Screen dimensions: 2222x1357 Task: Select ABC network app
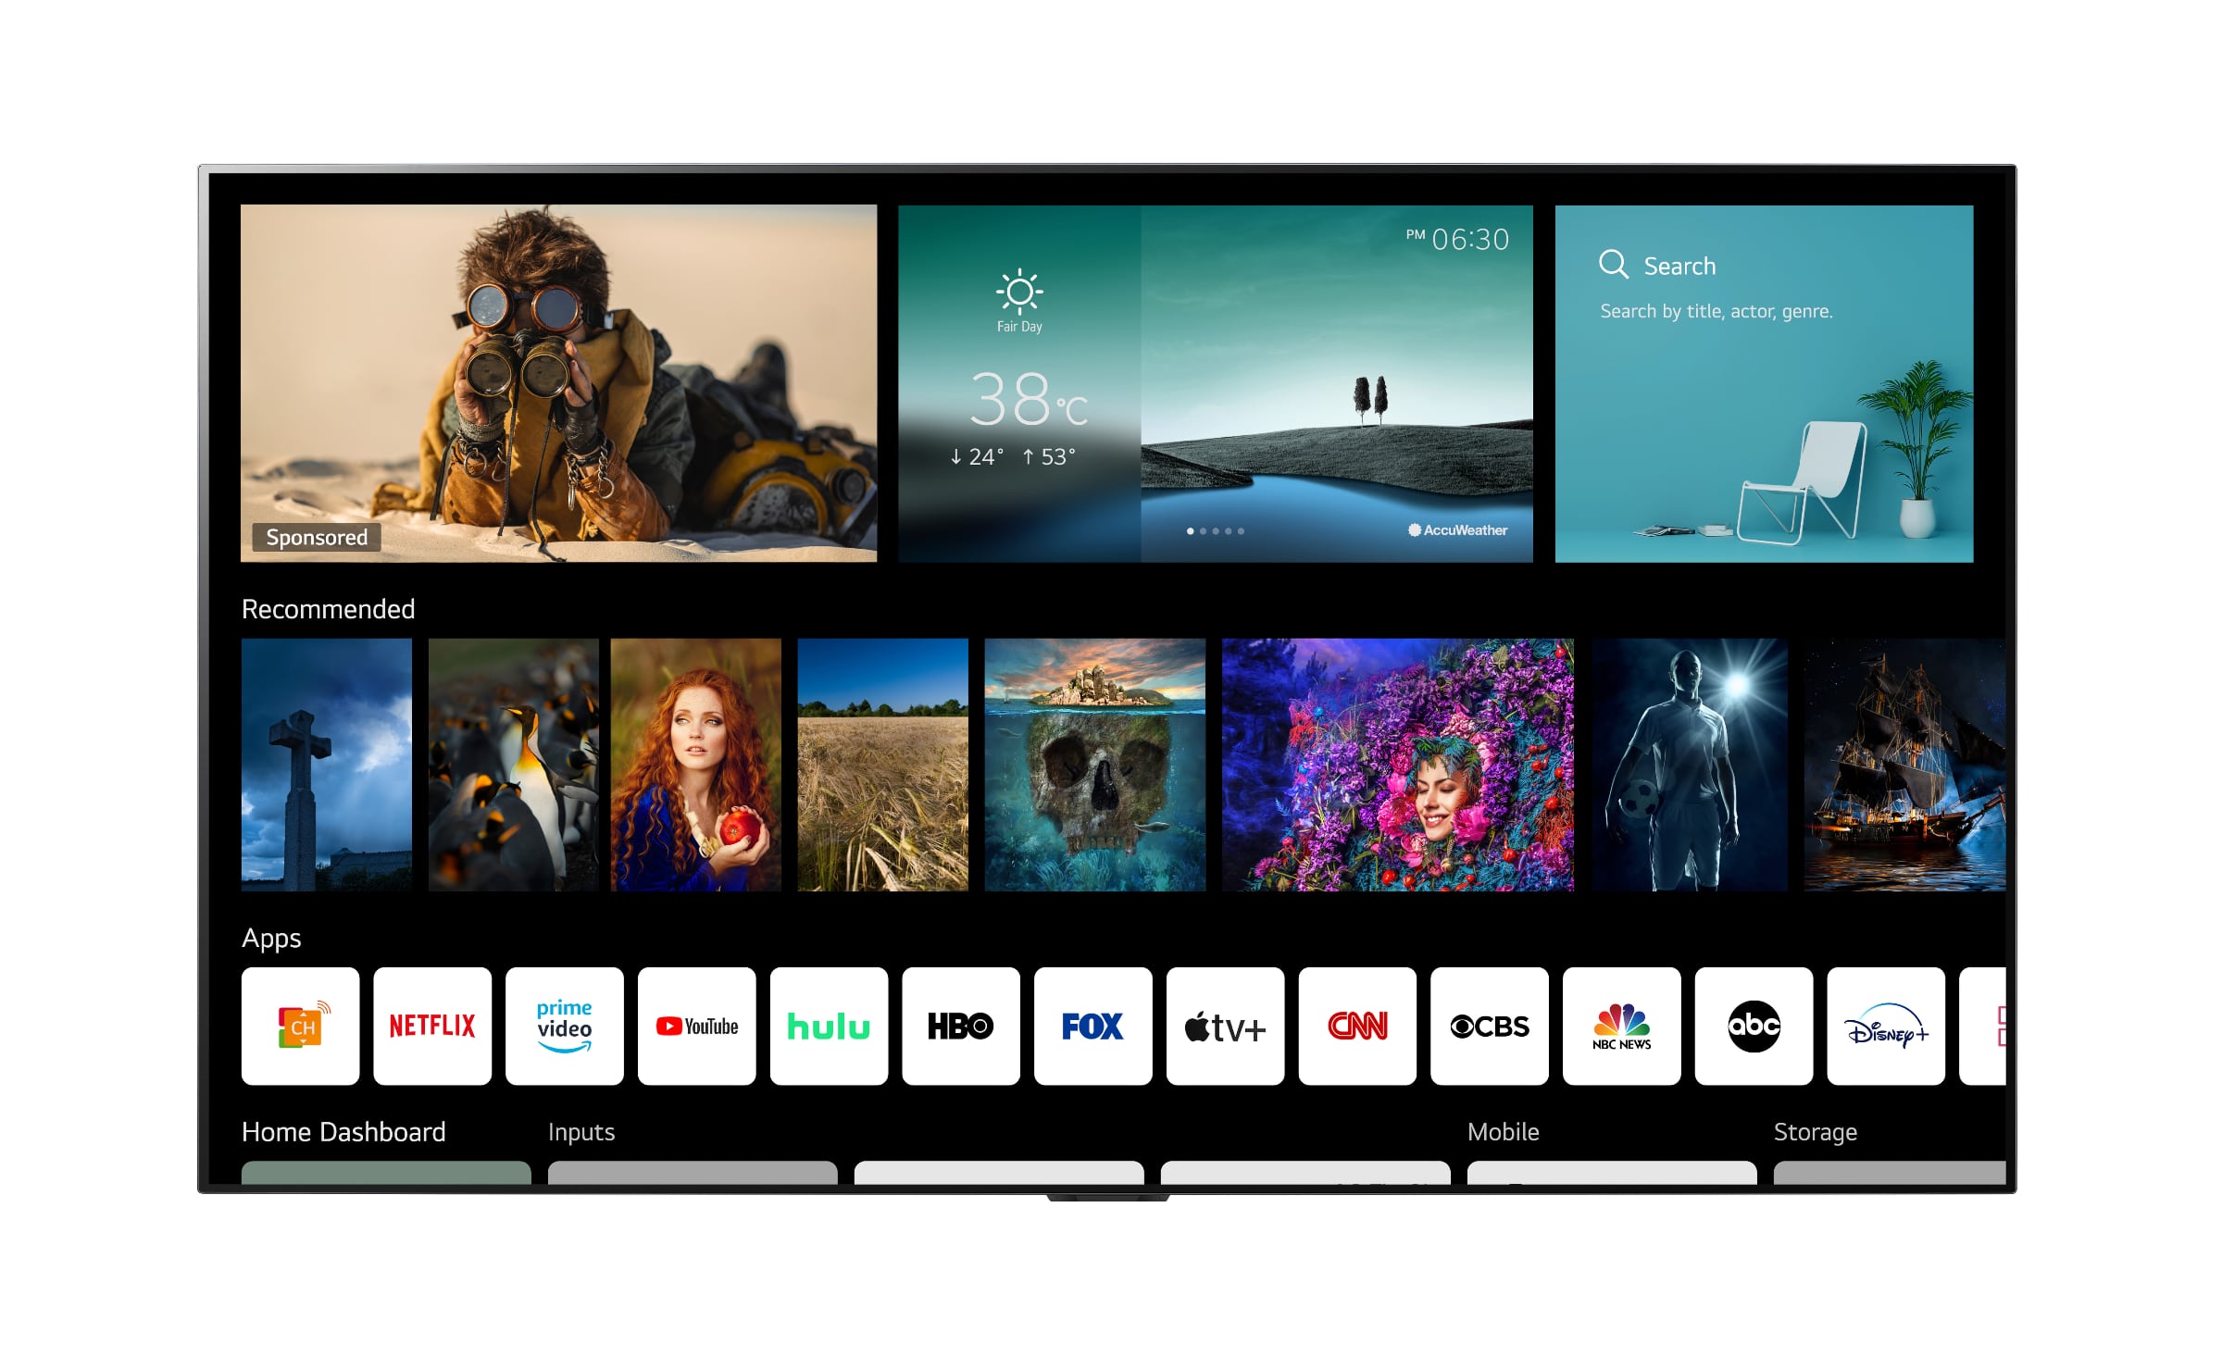[1746, 1024]
